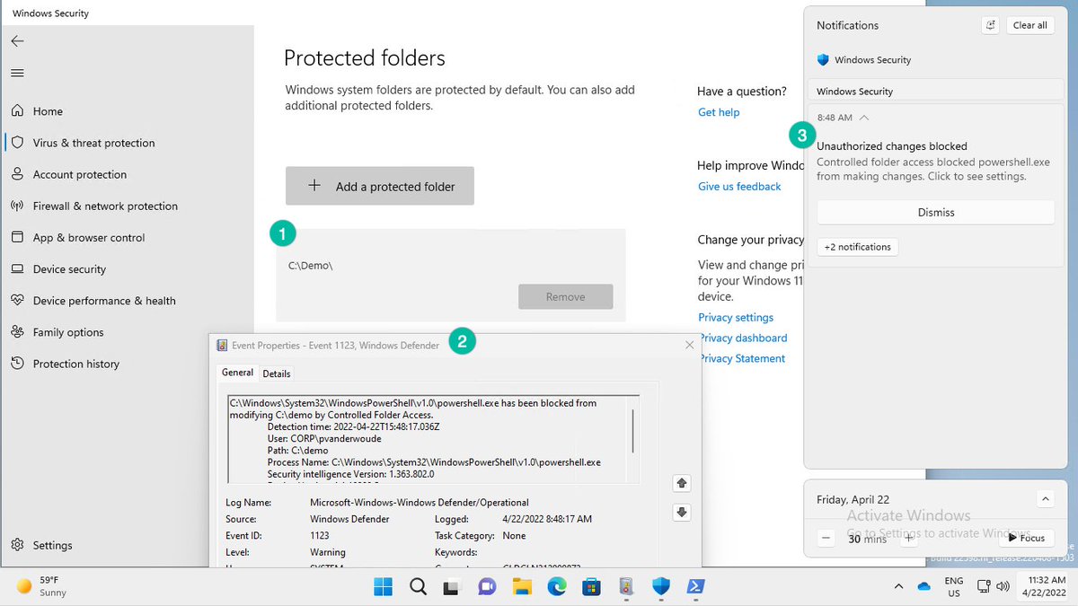
Task: Click ENG US language indicator
Action: tap(954, 587)
